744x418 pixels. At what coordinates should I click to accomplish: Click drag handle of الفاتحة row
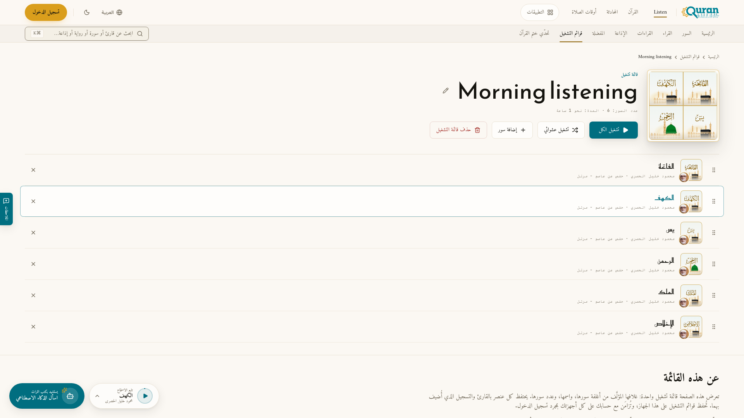pos(714,170)
